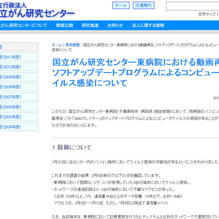This screenshot has height=219, width=219.
Task: Open the 情報公開 menu item
Action: [x=64, y=25]
